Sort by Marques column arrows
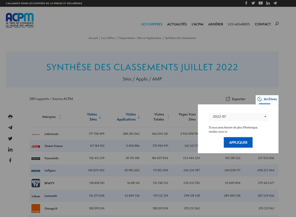 click(60, 117)
